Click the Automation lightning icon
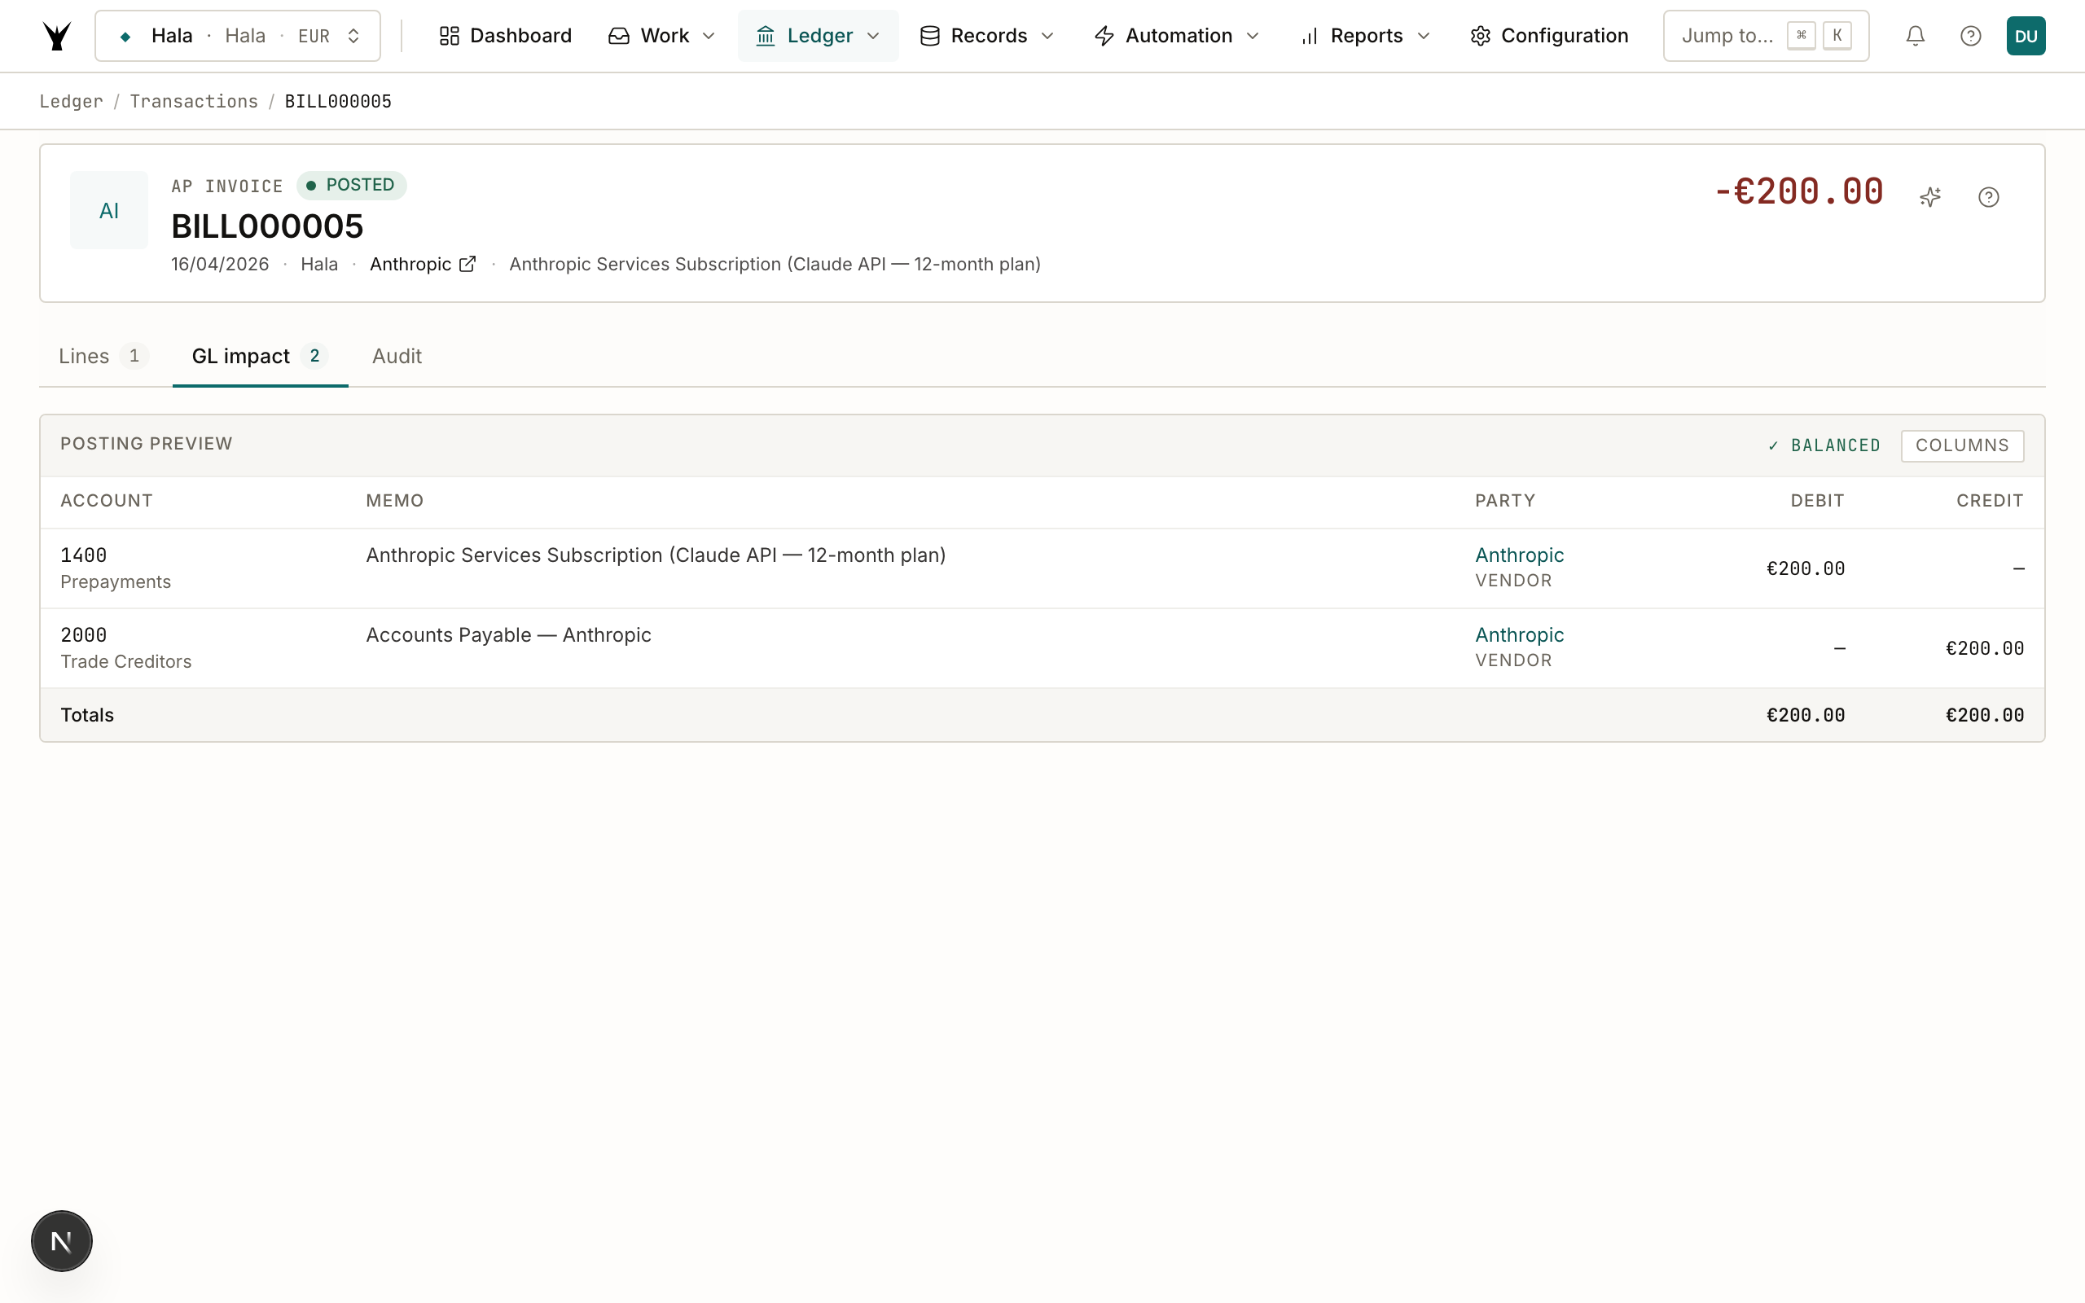2085x1303 pixels. click(1104, 36)
